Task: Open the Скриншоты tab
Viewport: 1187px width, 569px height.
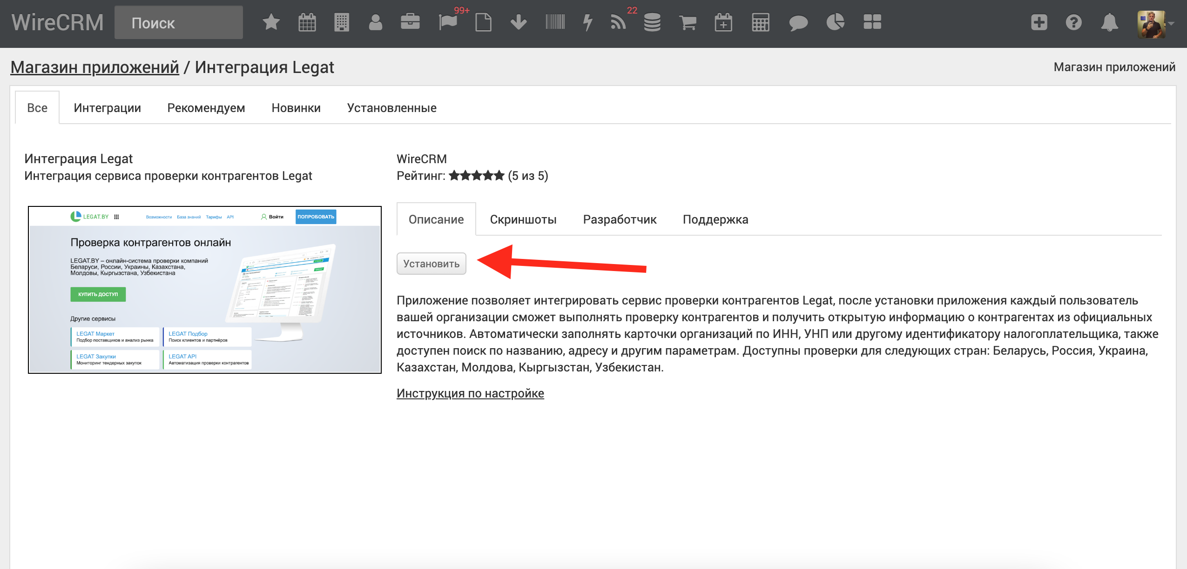Action: tap(523, 219)
